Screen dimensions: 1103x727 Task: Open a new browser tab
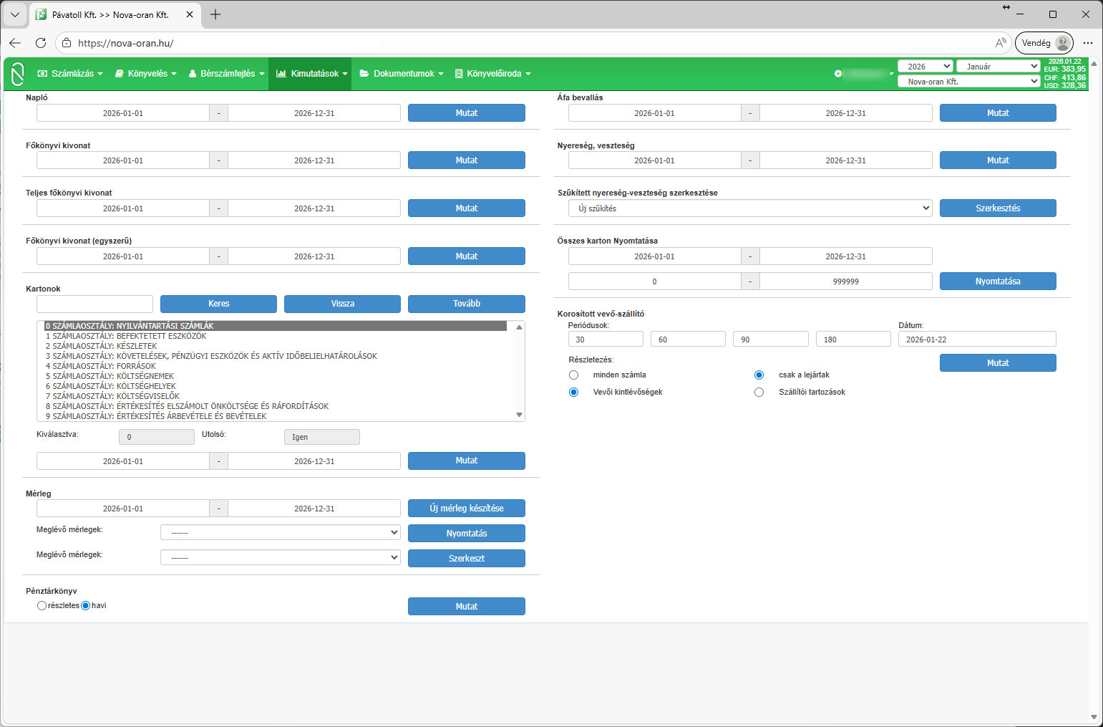click(x=215, y=14)
